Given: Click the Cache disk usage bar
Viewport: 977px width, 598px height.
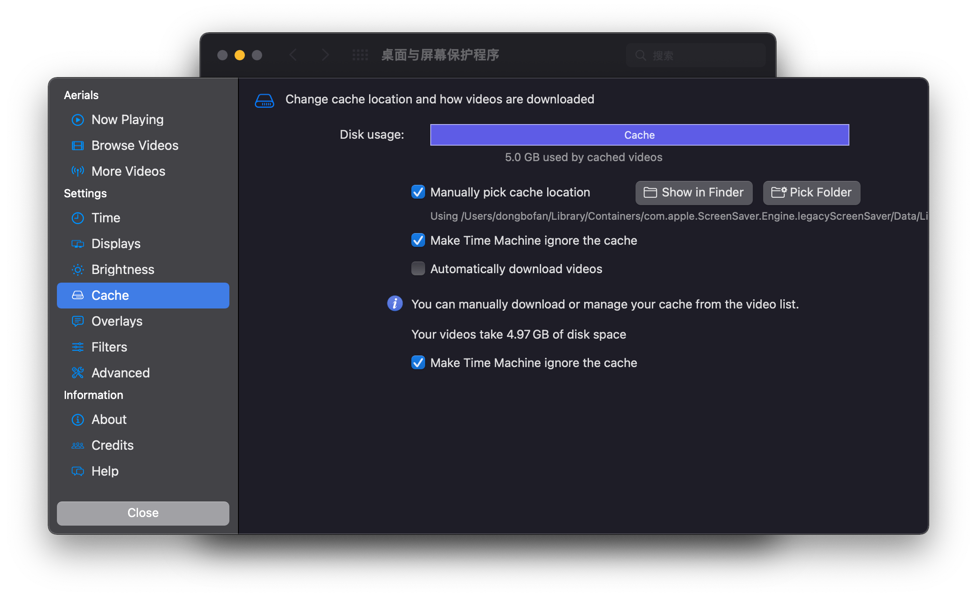Looking at the screenshot, I should 639,134.
